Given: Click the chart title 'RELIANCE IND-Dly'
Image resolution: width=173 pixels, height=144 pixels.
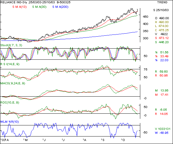Looking at the screenshot, I should pyautogui.click(x=14, y=2).
